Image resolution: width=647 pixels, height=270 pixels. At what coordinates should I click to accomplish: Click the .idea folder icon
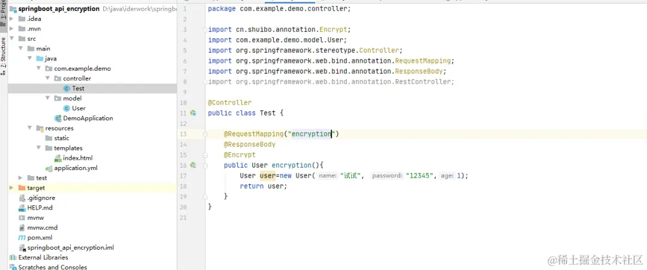pos(22,19)
